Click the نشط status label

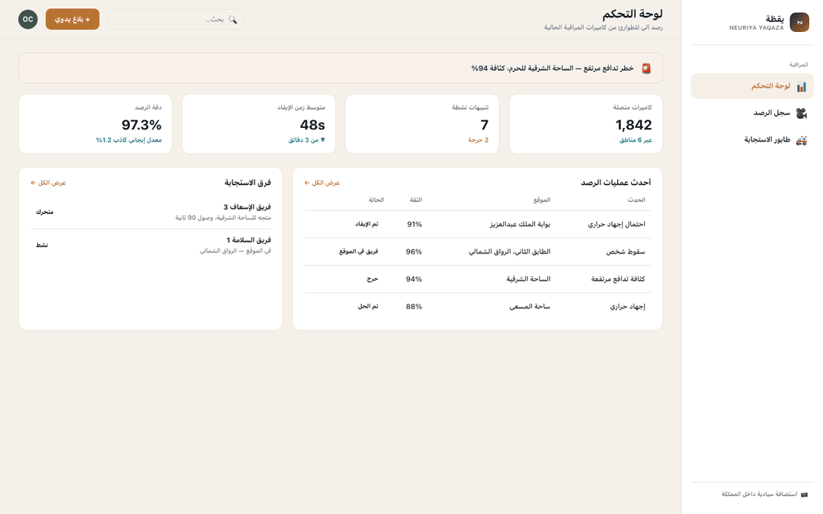coord(42,245)
